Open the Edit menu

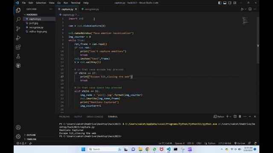click(x=31, y=3)
